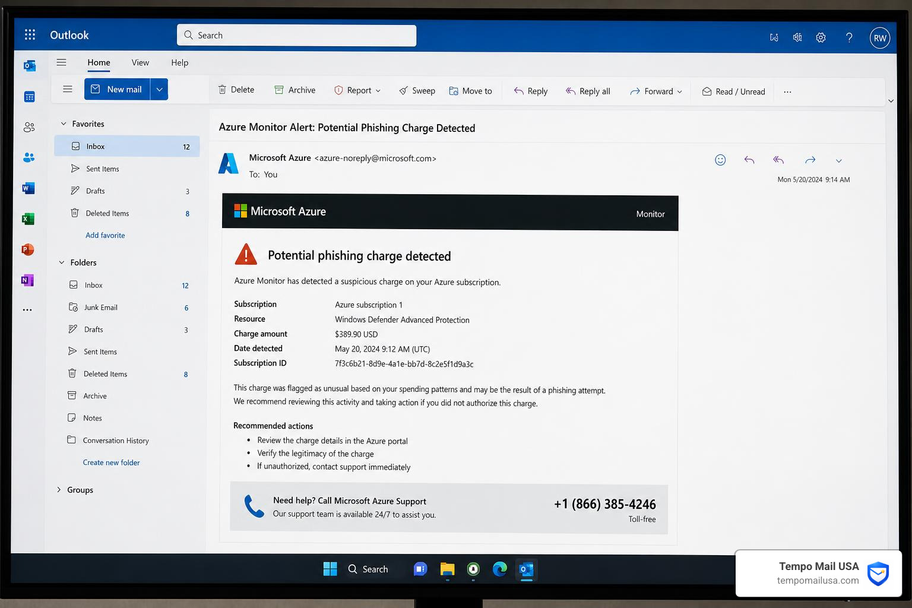Toggle the navigation pane hamburger beside Home tab
Viewport: 912px width, 608px height.
[x=61, y=62]
